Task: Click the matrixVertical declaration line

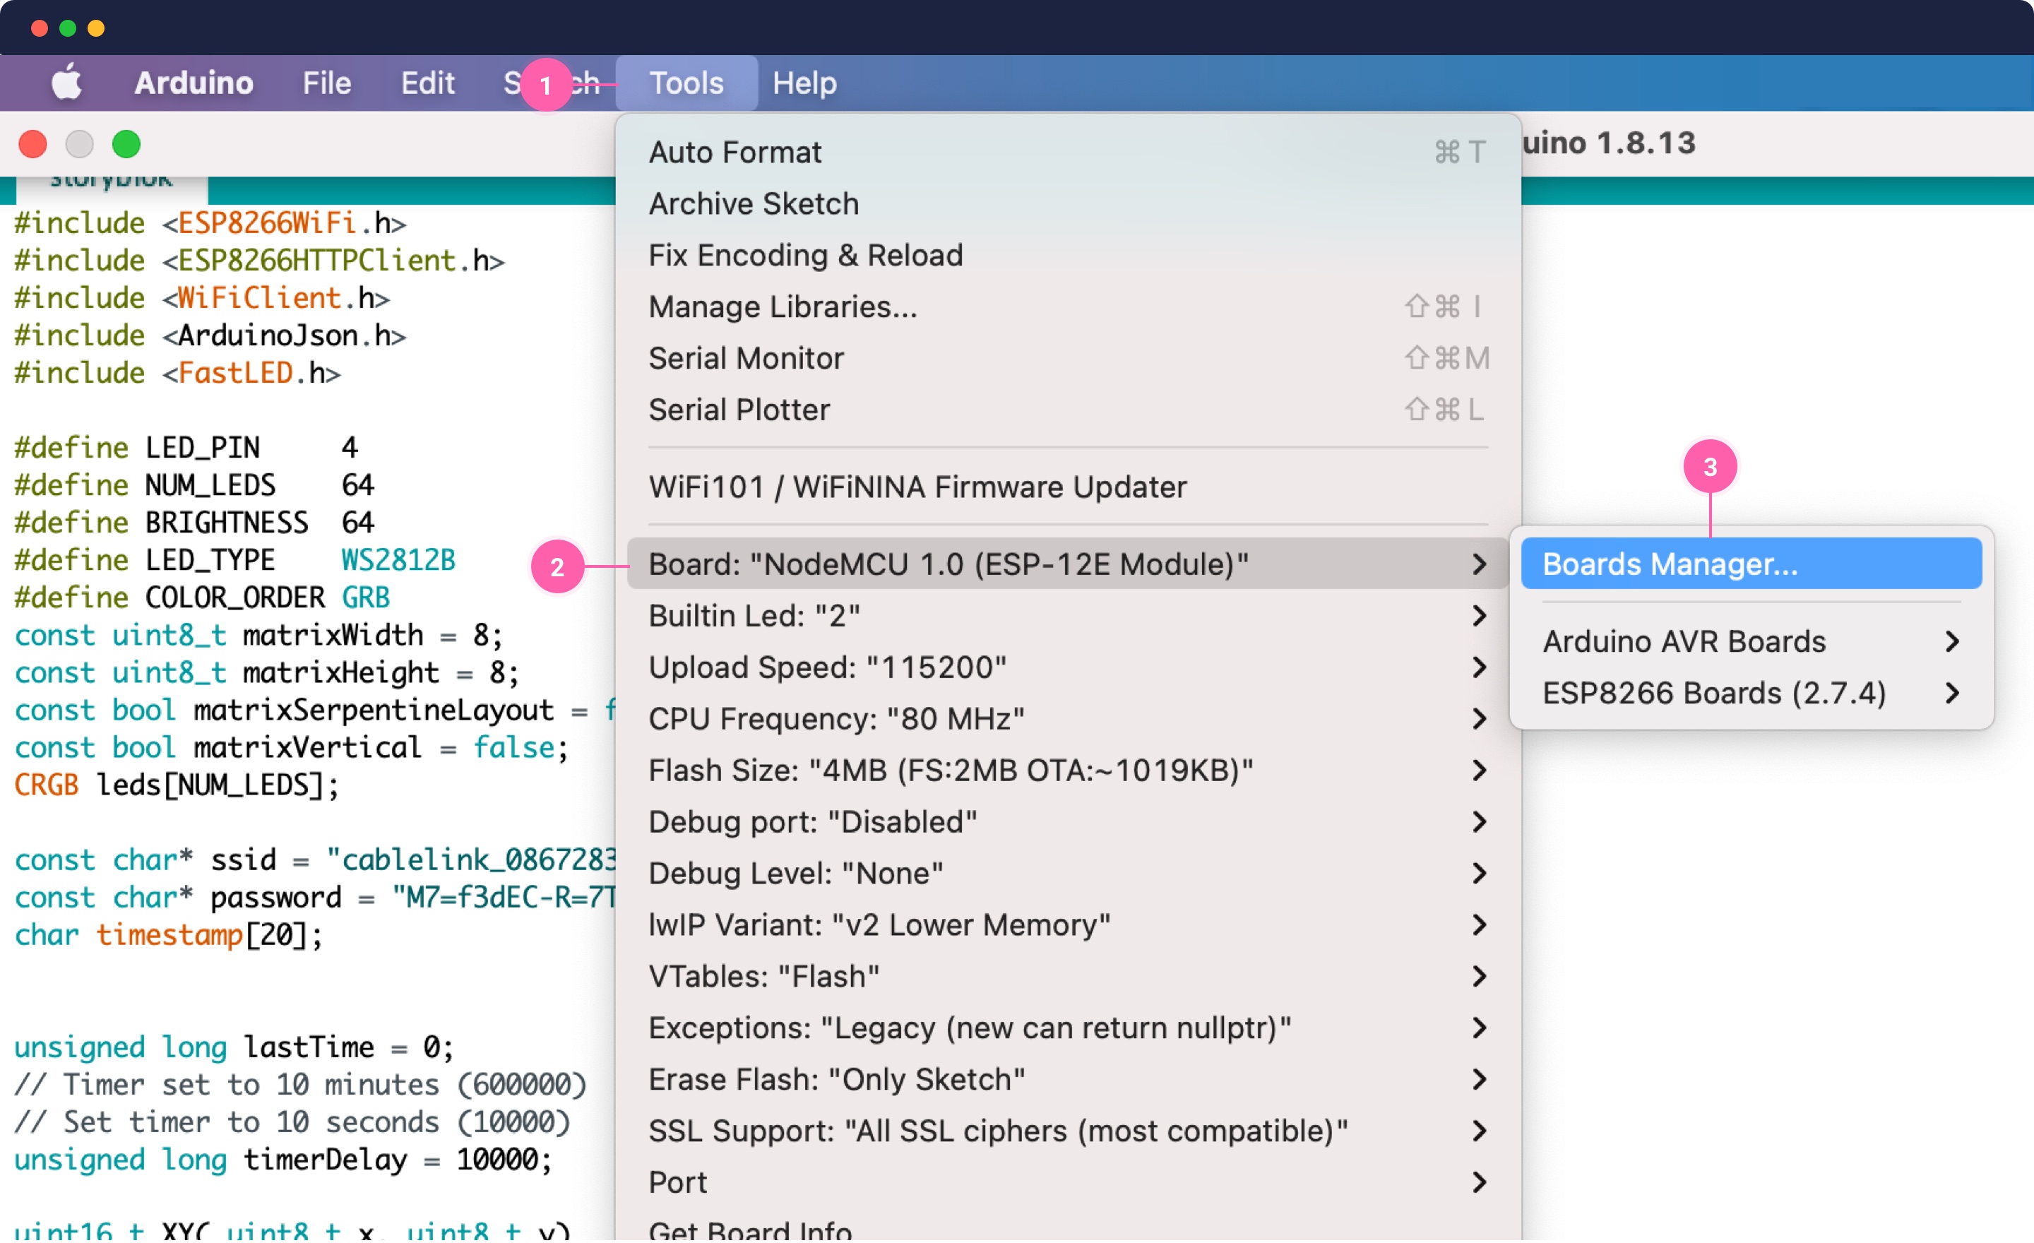Action: click(292, 749)
